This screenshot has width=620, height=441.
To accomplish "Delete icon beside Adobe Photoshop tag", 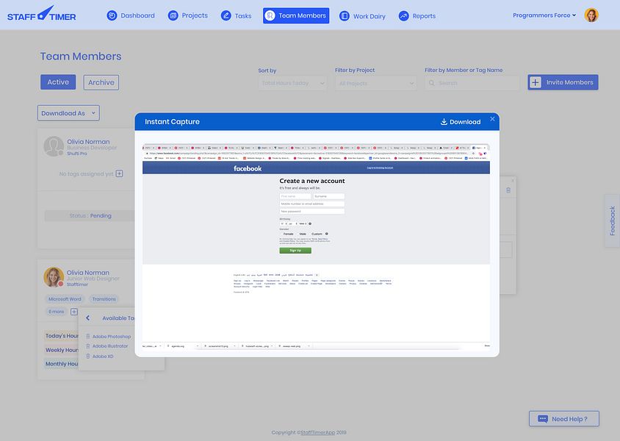I will [87, 337].
